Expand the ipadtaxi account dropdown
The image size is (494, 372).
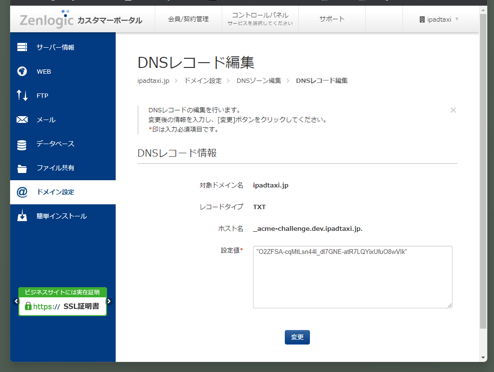439,20
